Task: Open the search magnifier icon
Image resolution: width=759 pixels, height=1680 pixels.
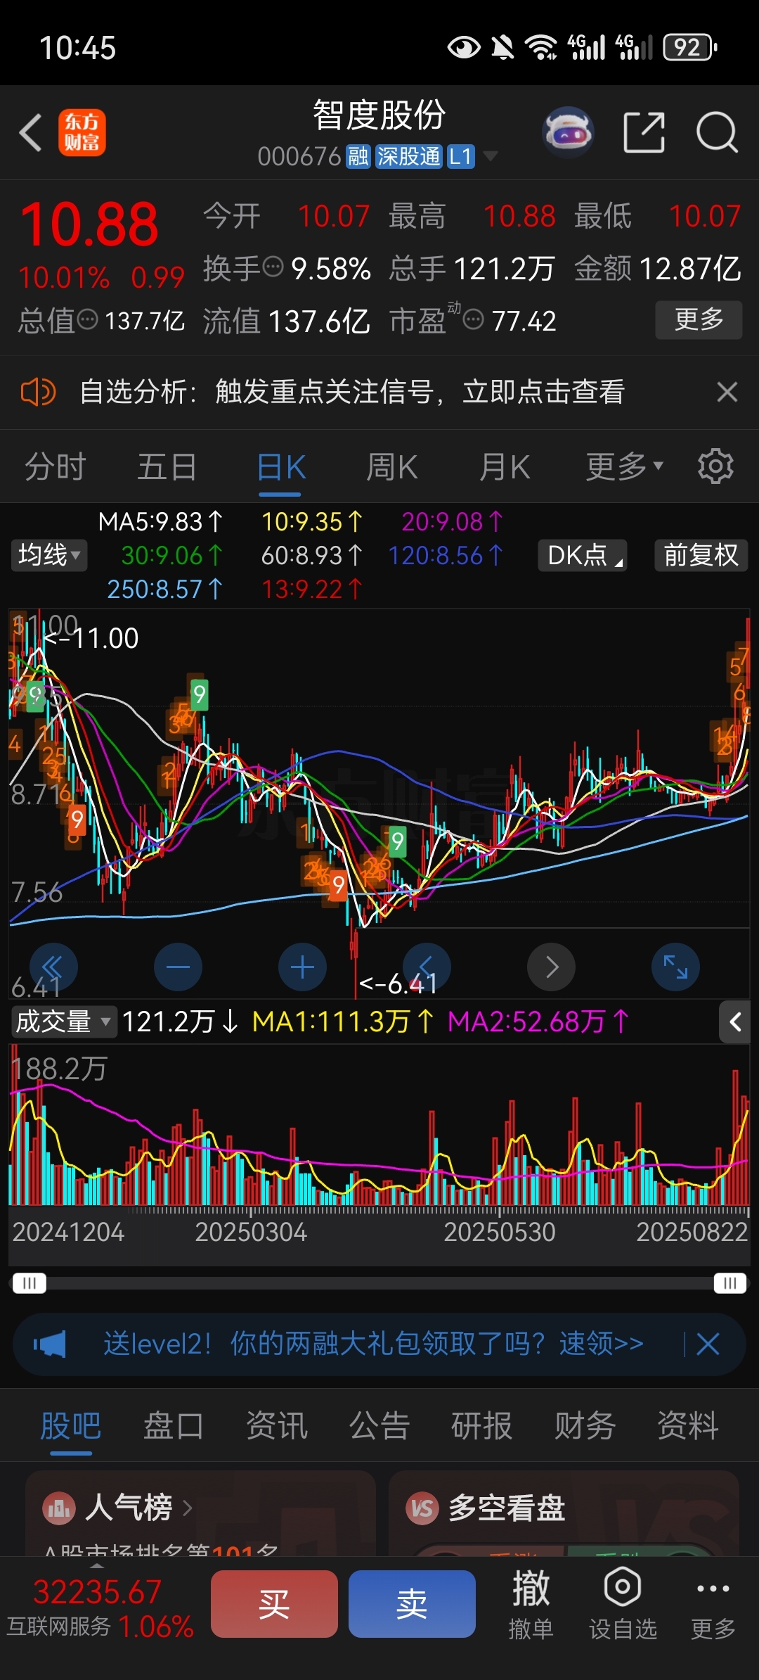Action: pyautogui.click(x=717, y=132)
